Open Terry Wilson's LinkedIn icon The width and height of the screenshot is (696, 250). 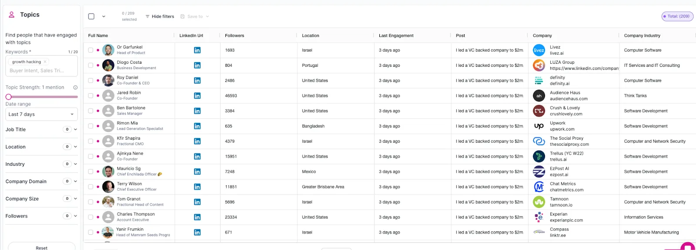coord(197,187)
